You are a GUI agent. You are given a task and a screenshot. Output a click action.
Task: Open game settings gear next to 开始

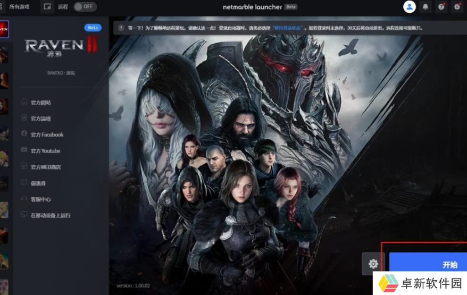pos(373,264)
